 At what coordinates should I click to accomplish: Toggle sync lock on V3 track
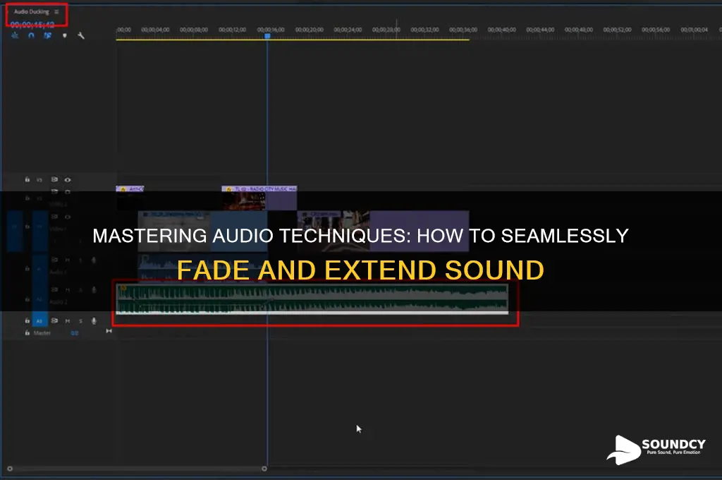pos(54,179)
